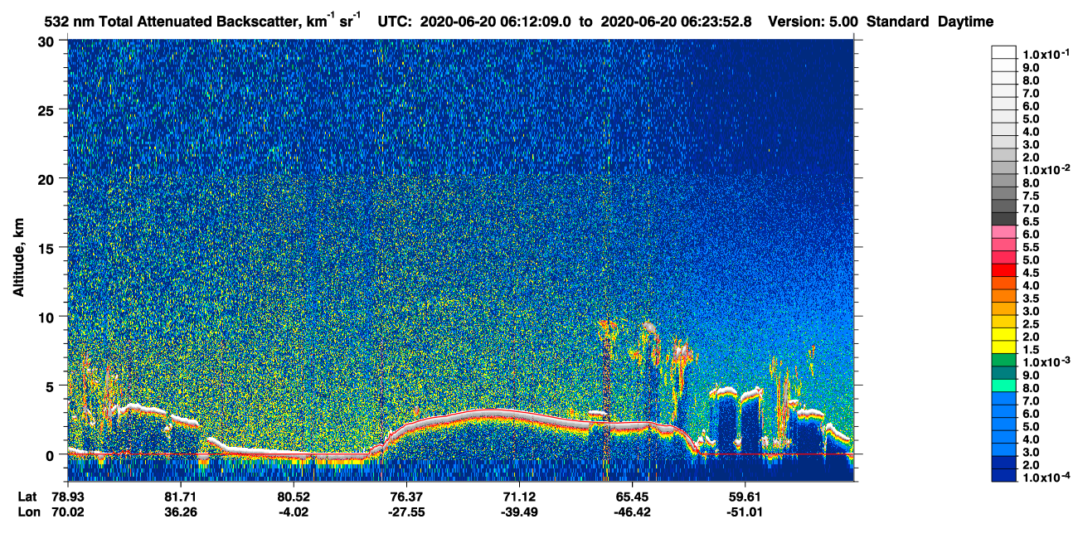
Task: Pick the green 1.0x10-3 legend swatch
Action: [1004, 361]
